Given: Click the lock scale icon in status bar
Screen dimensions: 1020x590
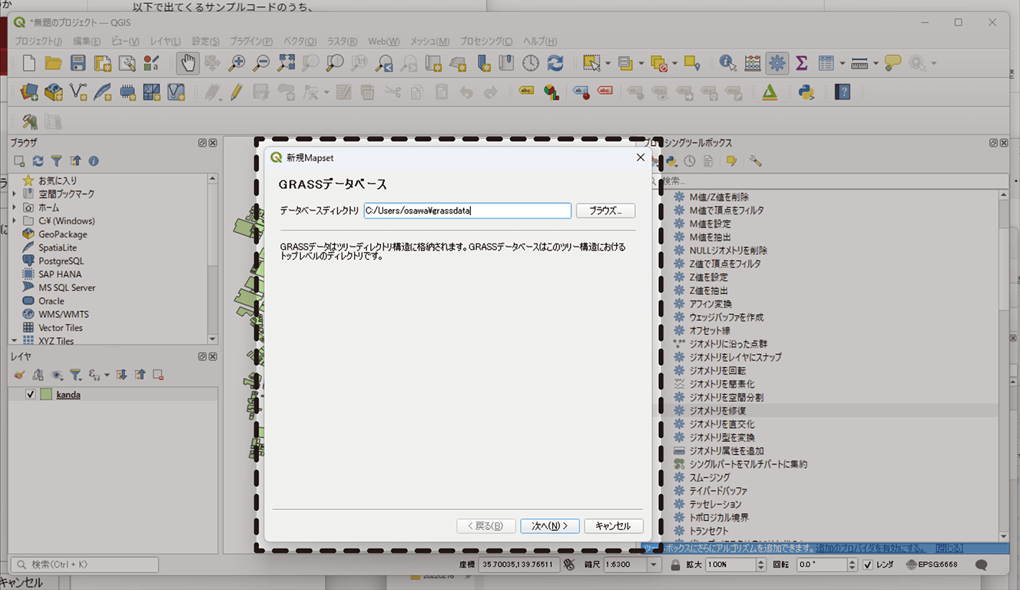Looking at the screenshot, I should pos(675,565).
